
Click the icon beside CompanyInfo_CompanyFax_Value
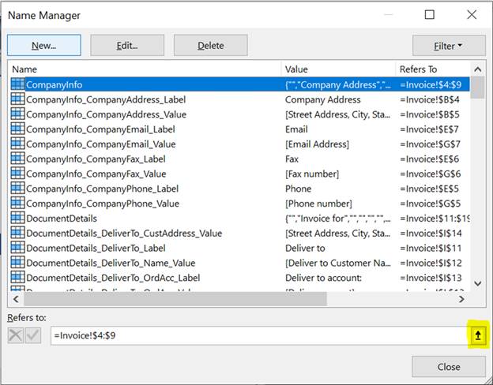point(17,174)
